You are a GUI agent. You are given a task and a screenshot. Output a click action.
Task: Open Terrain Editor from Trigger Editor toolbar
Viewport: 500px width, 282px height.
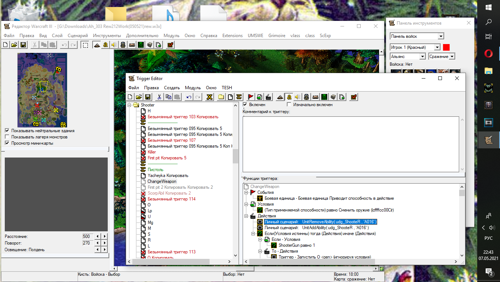point(280,97)
